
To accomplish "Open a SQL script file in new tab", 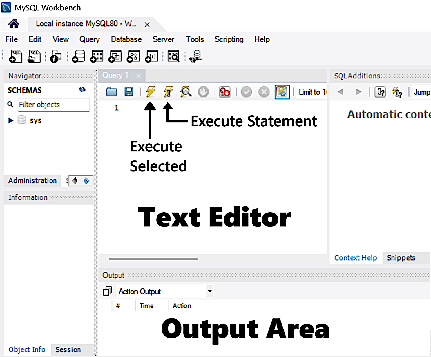I will coord(34,56).
